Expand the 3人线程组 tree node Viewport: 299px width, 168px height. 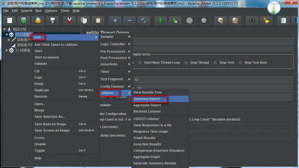pyautogui.click(x=7, y=50)
